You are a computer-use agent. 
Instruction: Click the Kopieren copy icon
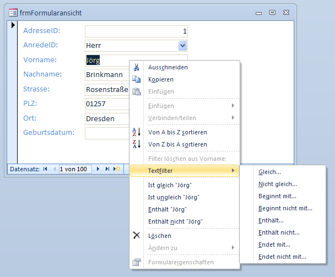point(137,79)
